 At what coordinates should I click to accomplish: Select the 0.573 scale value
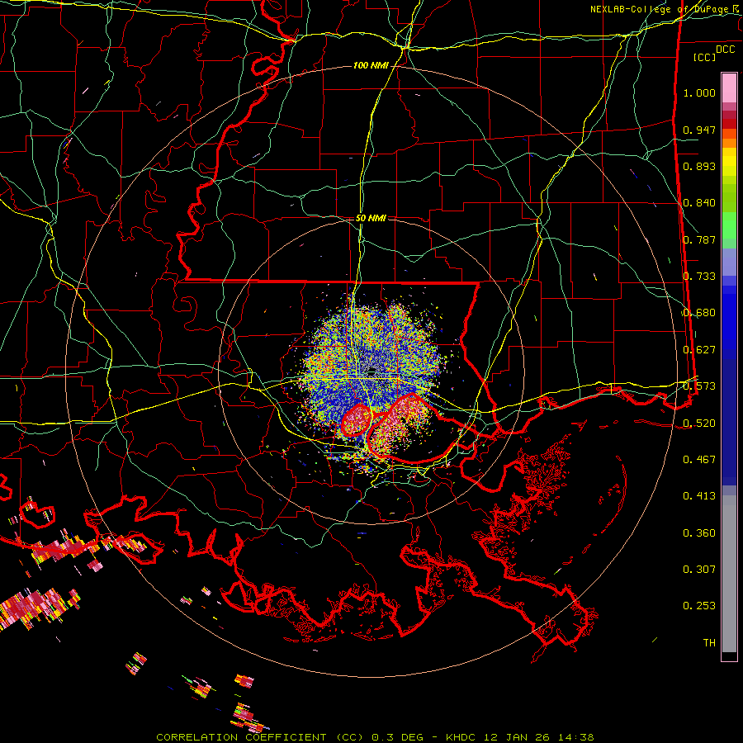pyautogui.click(x=699, y=386)
